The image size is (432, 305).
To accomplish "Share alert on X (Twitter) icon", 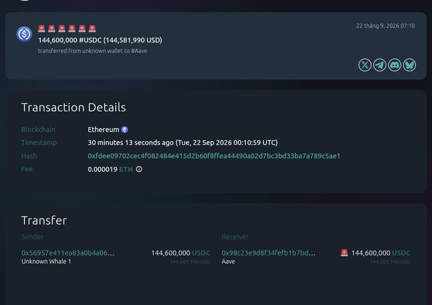I will click(365, 65).
